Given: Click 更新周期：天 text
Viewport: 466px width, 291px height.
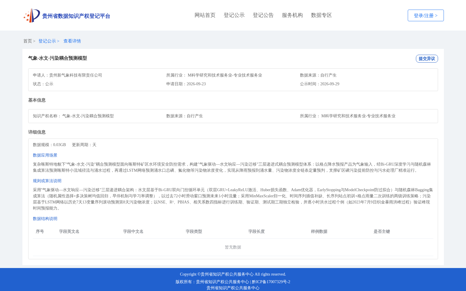Looking at the screenshot, I should [x=84, y=145].
